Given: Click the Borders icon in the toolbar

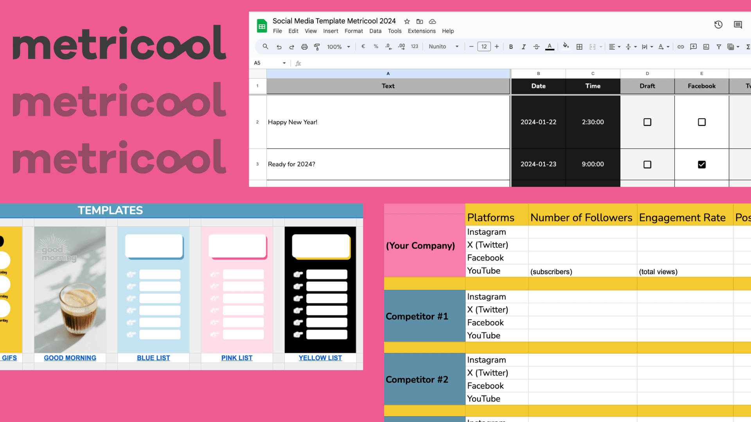Looking at the screenshot, I should pyautogui.click(x=579, y=46).
